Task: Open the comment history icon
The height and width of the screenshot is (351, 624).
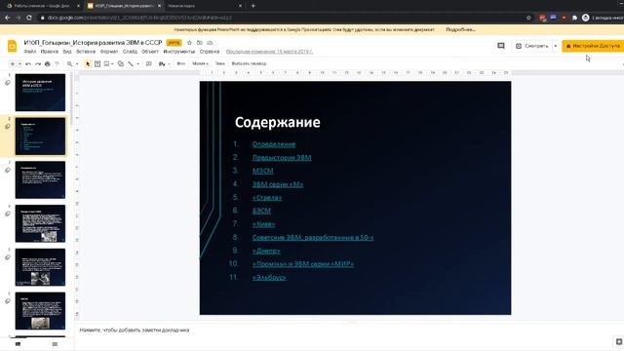Action: click(x=501, y=46)
